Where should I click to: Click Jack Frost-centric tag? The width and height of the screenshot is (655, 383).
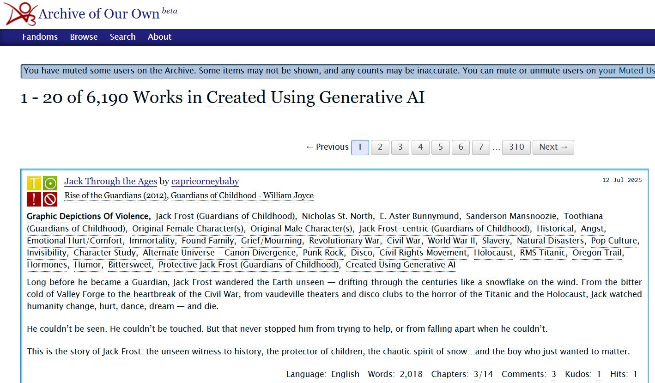pos(444,228)
